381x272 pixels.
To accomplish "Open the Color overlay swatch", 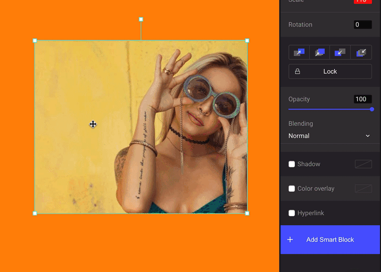I will (363, 189).
